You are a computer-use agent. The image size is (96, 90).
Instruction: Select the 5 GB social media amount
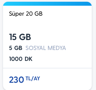click(16, 48)
